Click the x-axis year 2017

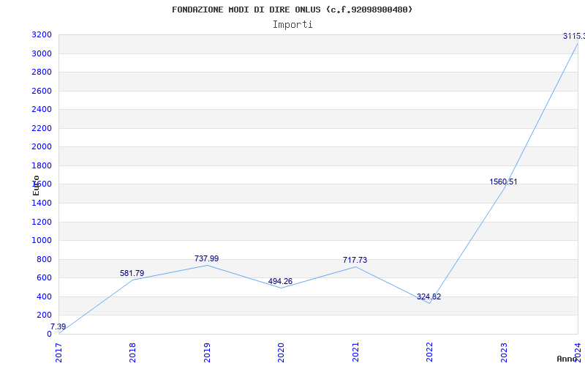click(58, 353)
